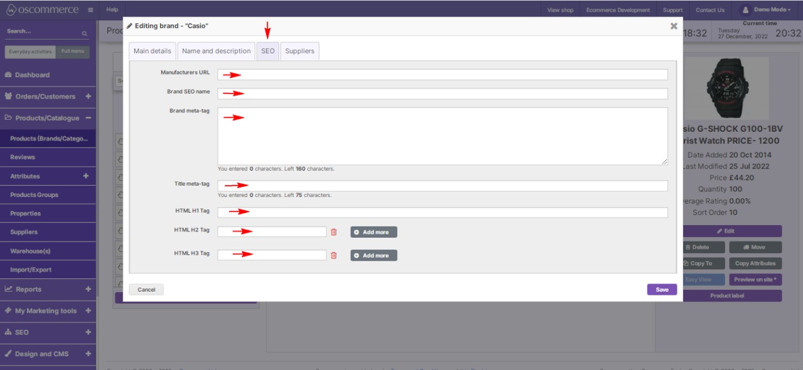This screenshot has width=803, height=370.
Task: Switch to Main details tab
Action: 152,51
